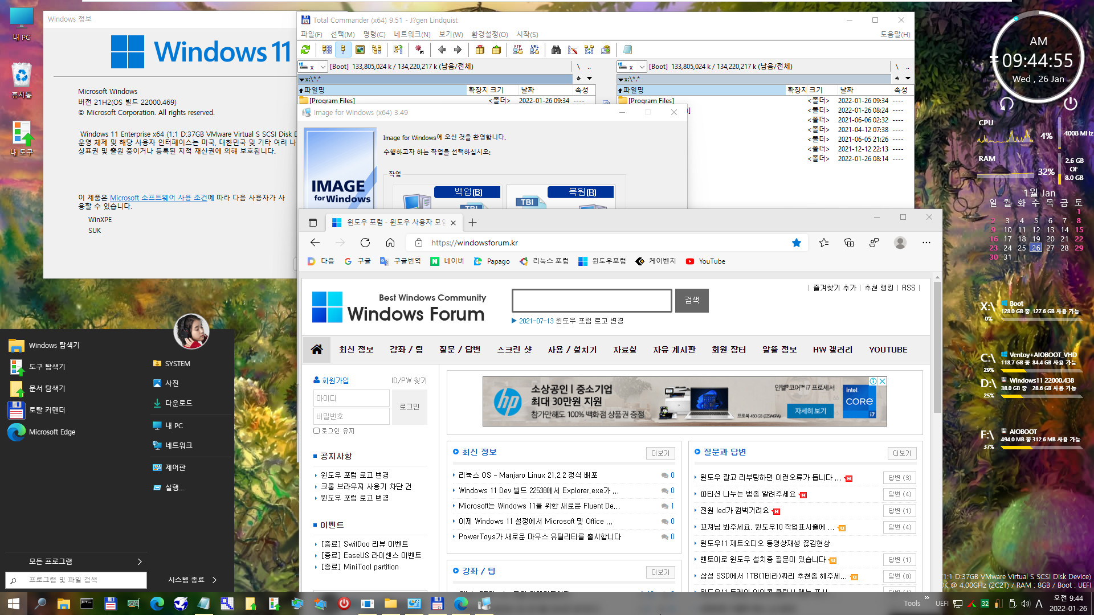Open URL new FTP connection icon

pos(534,50)
